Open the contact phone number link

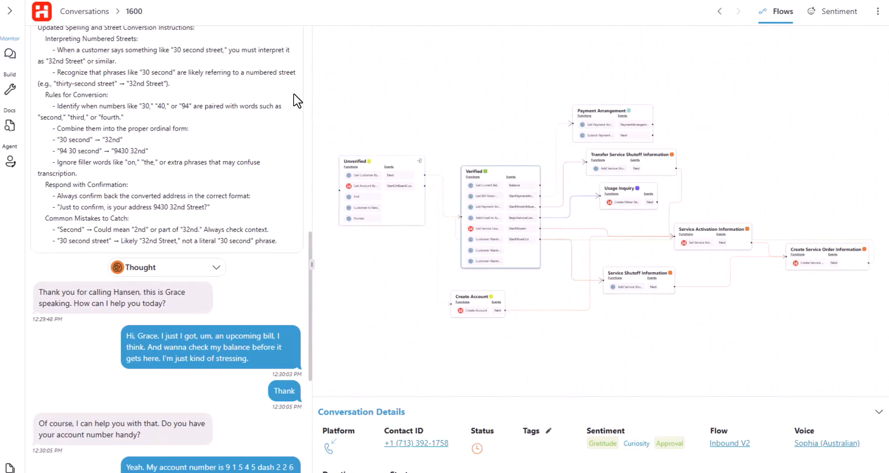pos(416,443)
